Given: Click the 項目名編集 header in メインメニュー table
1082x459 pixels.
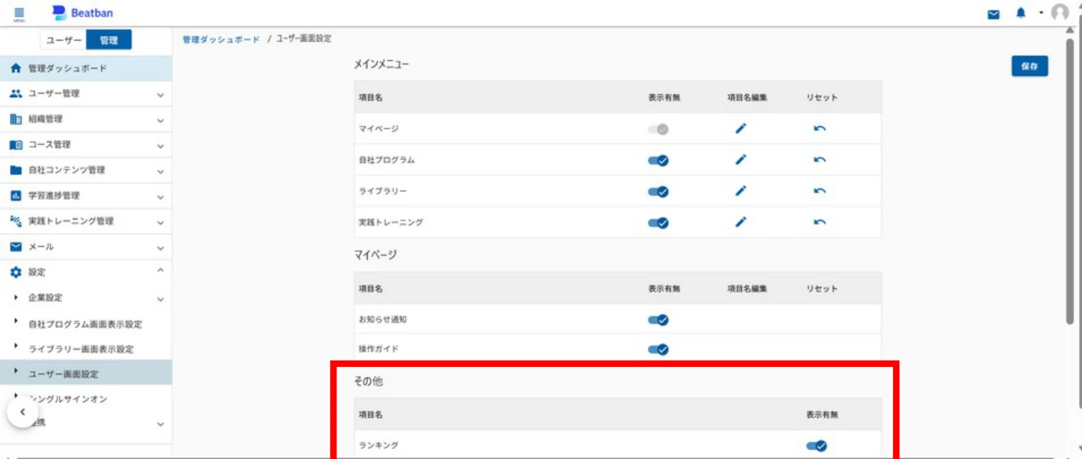Looking at the screenshot, I should click(747, 98).
